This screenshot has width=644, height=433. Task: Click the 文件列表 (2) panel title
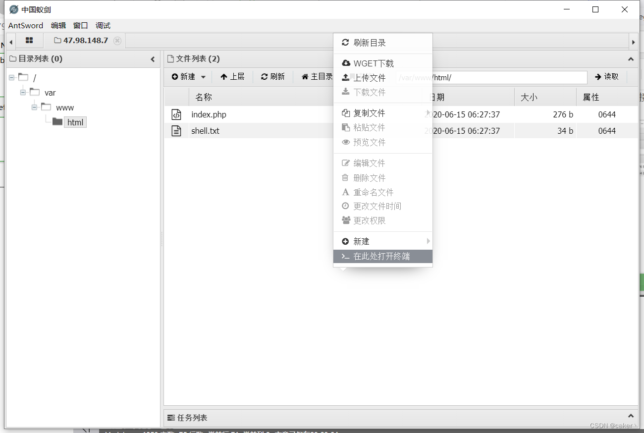pos(198,58)
